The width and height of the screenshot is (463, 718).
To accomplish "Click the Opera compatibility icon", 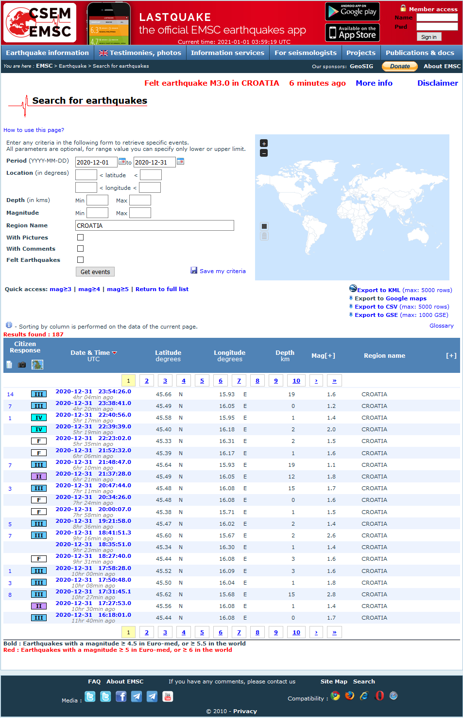I will 379,696.
